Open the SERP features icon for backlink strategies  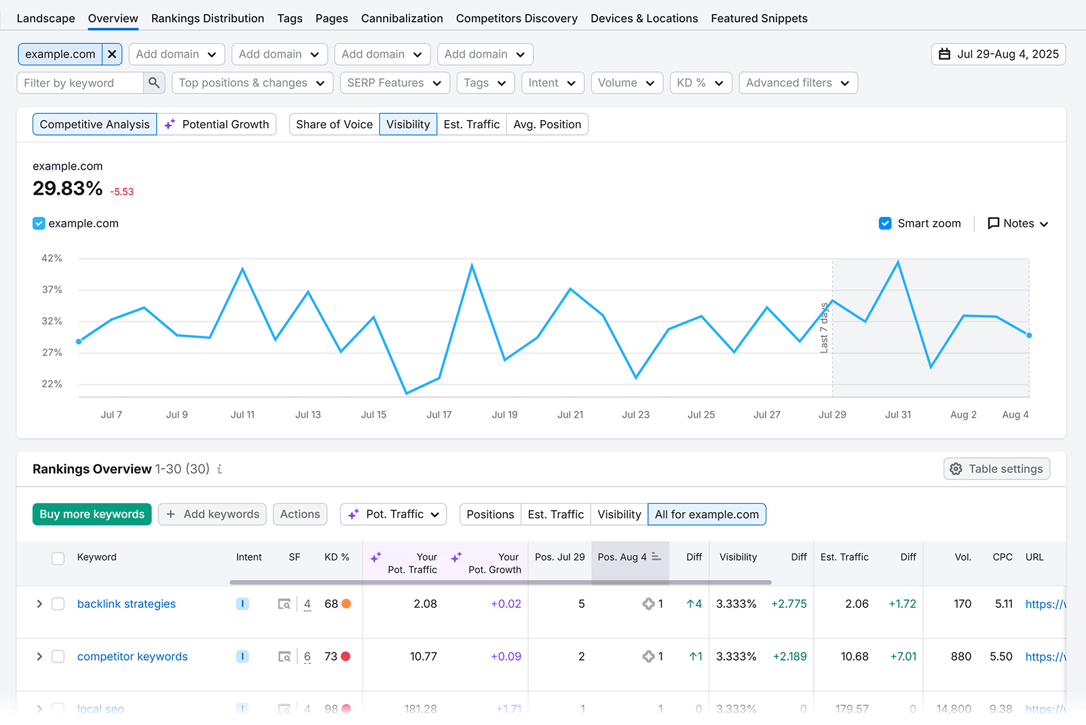coord(284,604)
